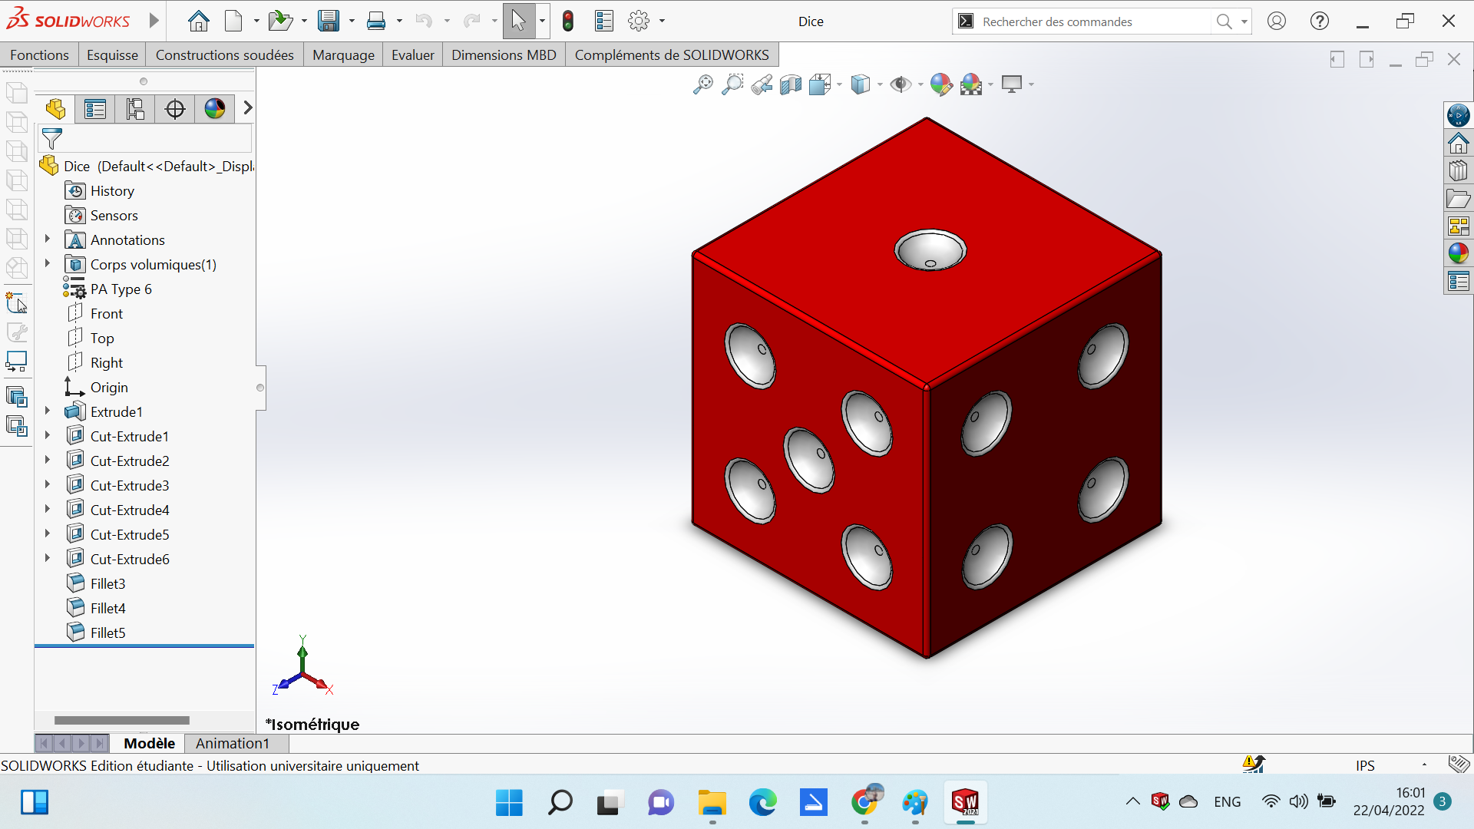Open the Previous View camera icon
The image size is (1474, 829).
pos(762,84)
